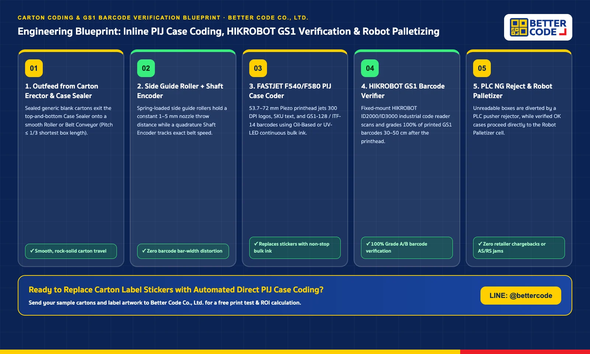590x354 pixels.
Task: Select paragraph starting '53.7–72 mm Piezo printhead'
Action: [295, 121]
